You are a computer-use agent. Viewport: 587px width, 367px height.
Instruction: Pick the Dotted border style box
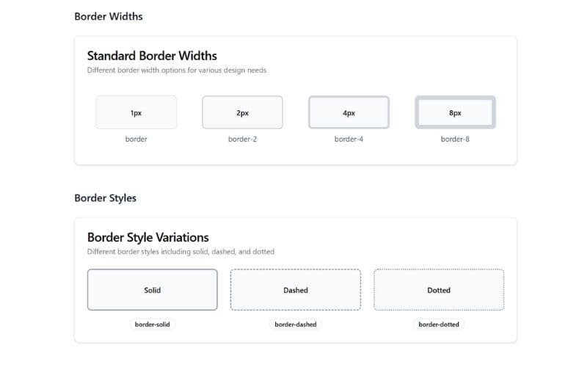(x=439, y=290)
